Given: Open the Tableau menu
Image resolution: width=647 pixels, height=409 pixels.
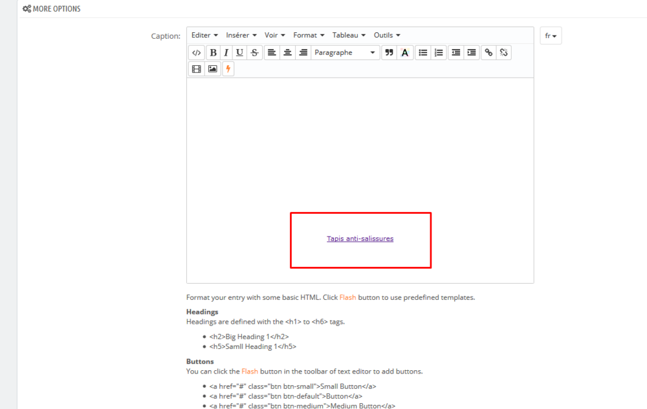Looking at the screenshot, I should (x=349, y=35).
